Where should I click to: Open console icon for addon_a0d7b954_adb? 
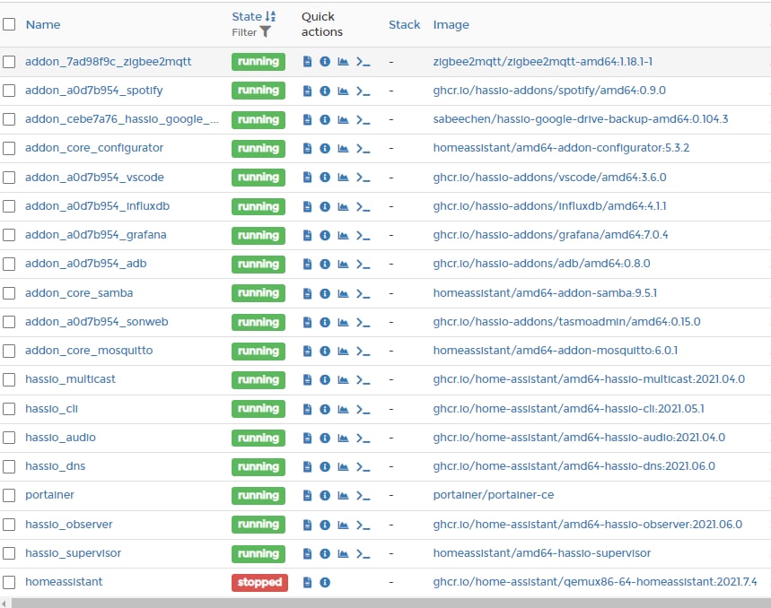pos(364,265)
